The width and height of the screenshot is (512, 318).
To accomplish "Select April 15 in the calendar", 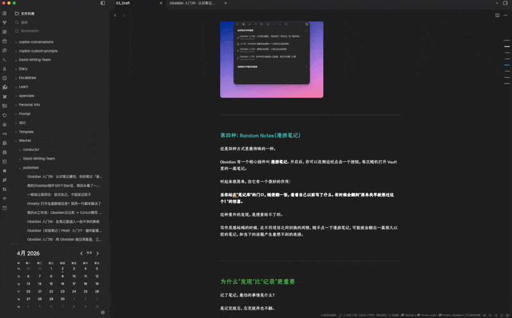I will tap(51, 284).
